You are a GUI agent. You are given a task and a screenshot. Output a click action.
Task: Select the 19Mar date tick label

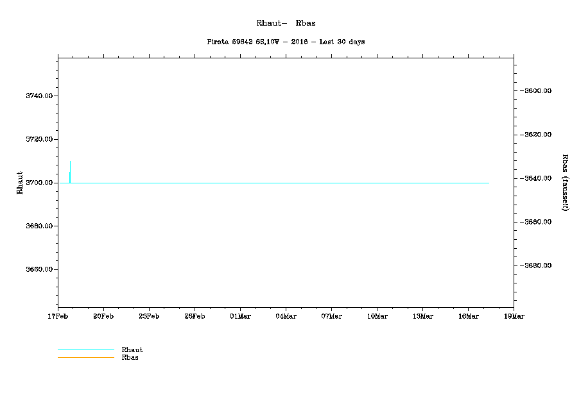click(x=514, y=316)
